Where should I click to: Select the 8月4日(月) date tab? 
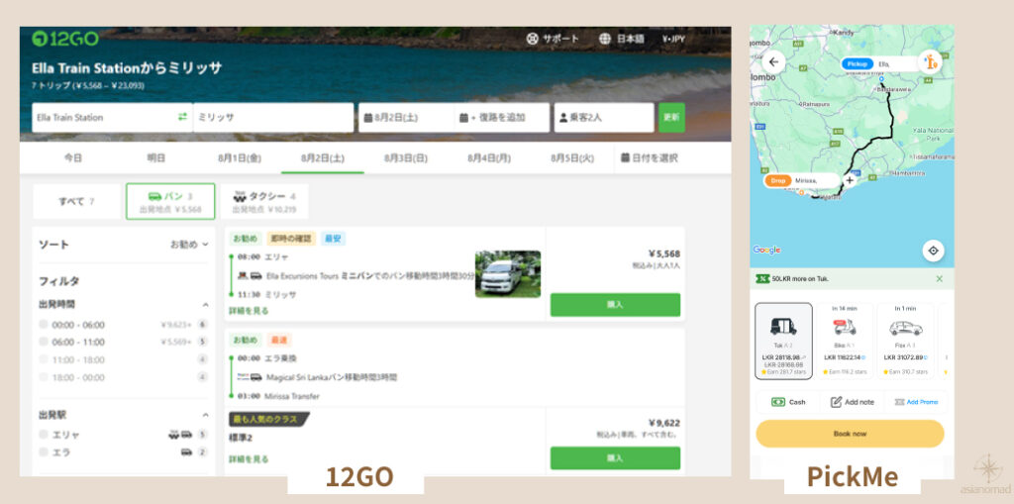[x=489, y=157]
